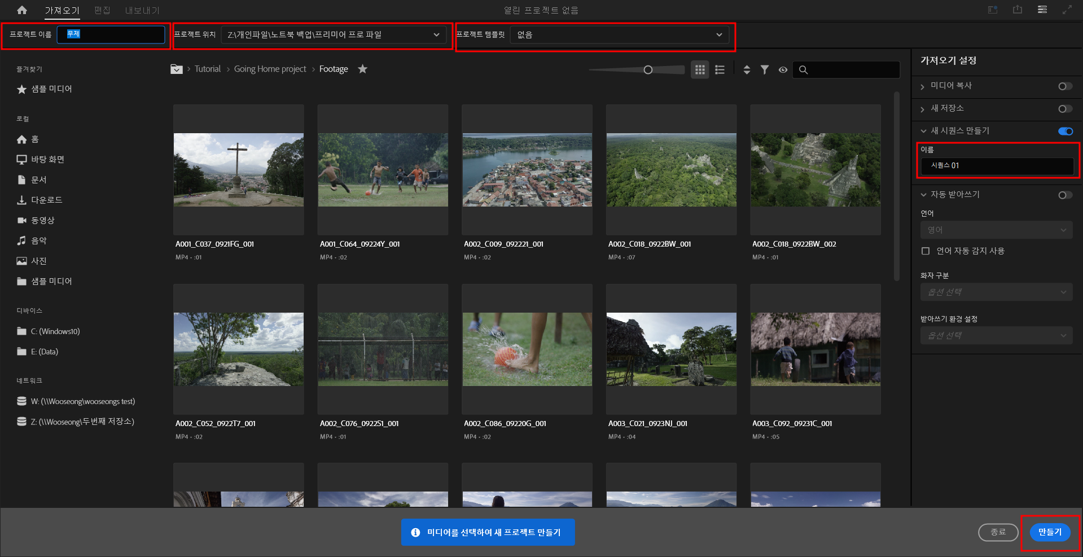Viewport: 1083px width, 557px height.
Task: Open 바탕 화면 in sidebar
Action: point(41,159)
